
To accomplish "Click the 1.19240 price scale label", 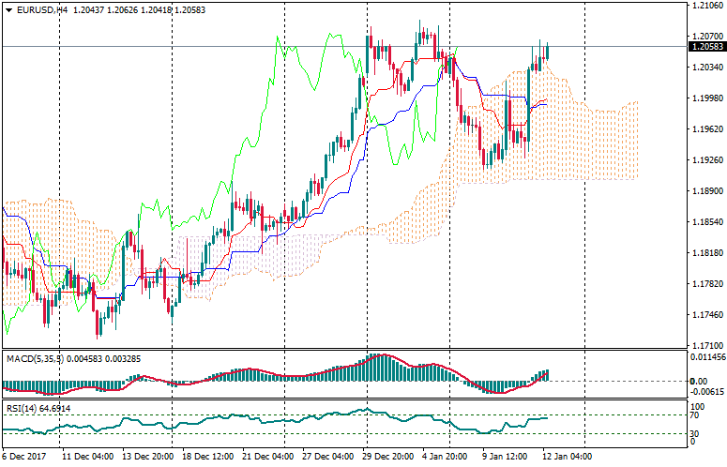I will 704,160.
